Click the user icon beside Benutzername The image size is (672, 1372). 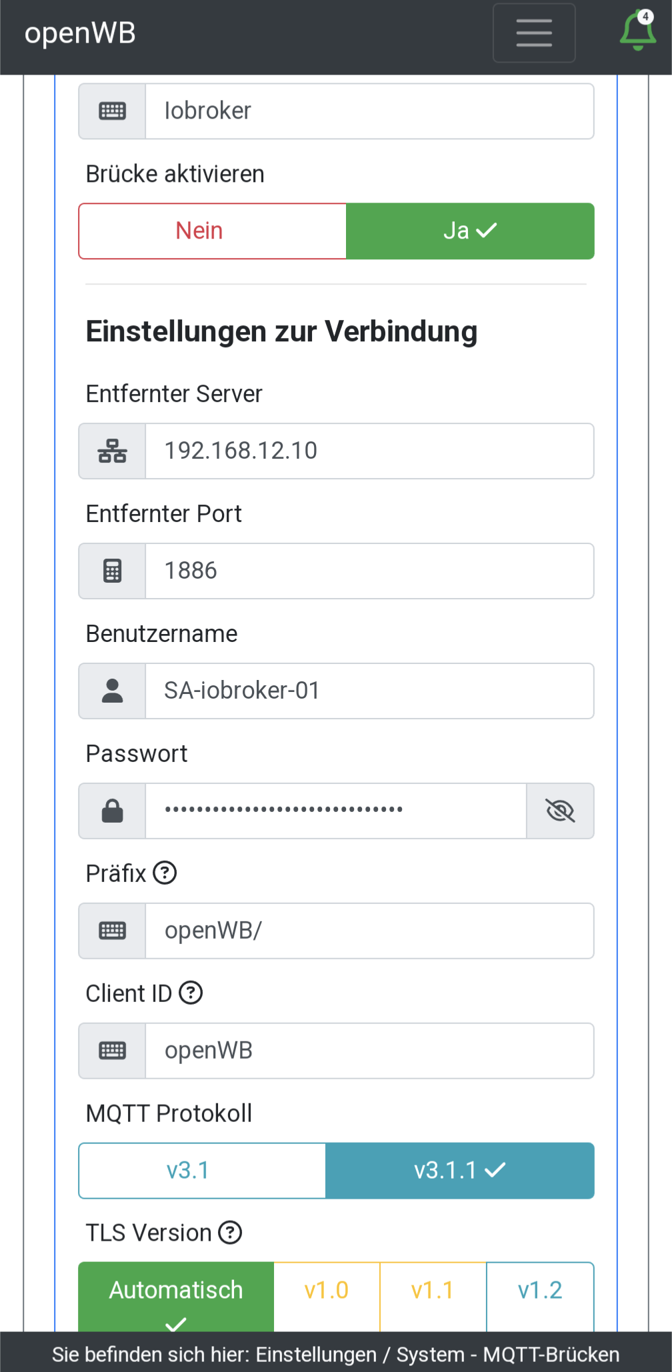(112, 691)
